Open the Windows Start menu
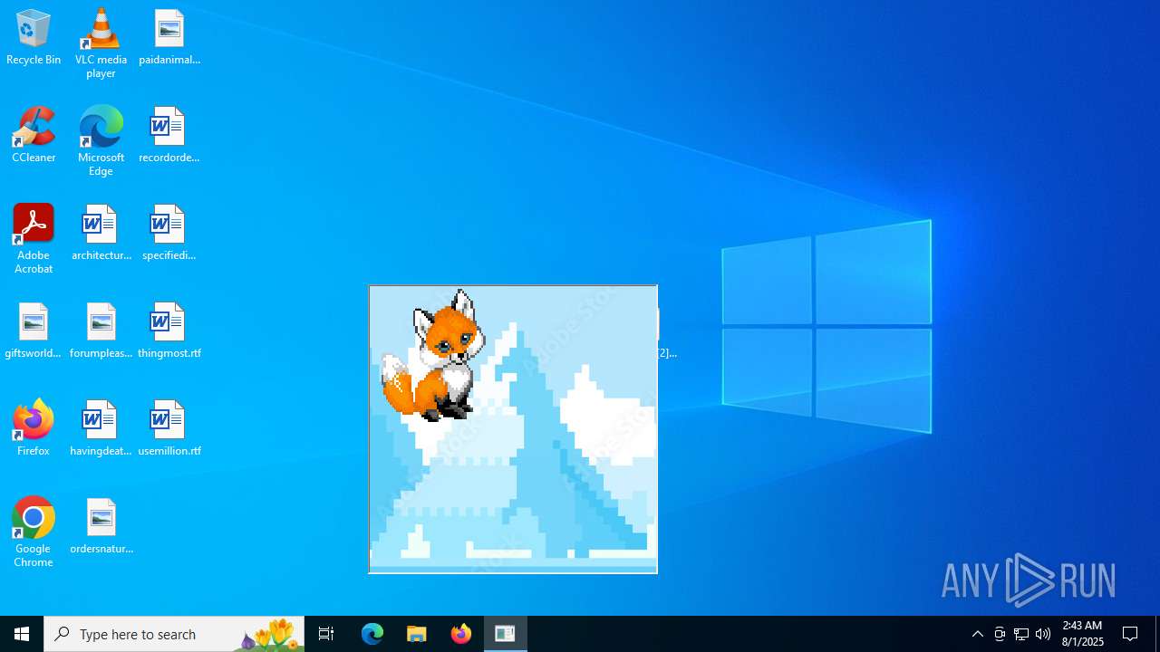The image size is (1160, 652). tap(22, 634)
